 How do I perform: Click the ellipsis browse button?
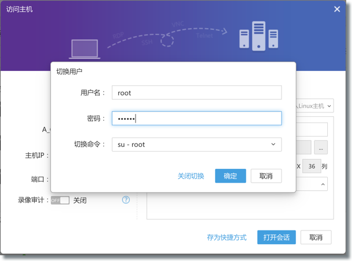[x=321, y=147]
